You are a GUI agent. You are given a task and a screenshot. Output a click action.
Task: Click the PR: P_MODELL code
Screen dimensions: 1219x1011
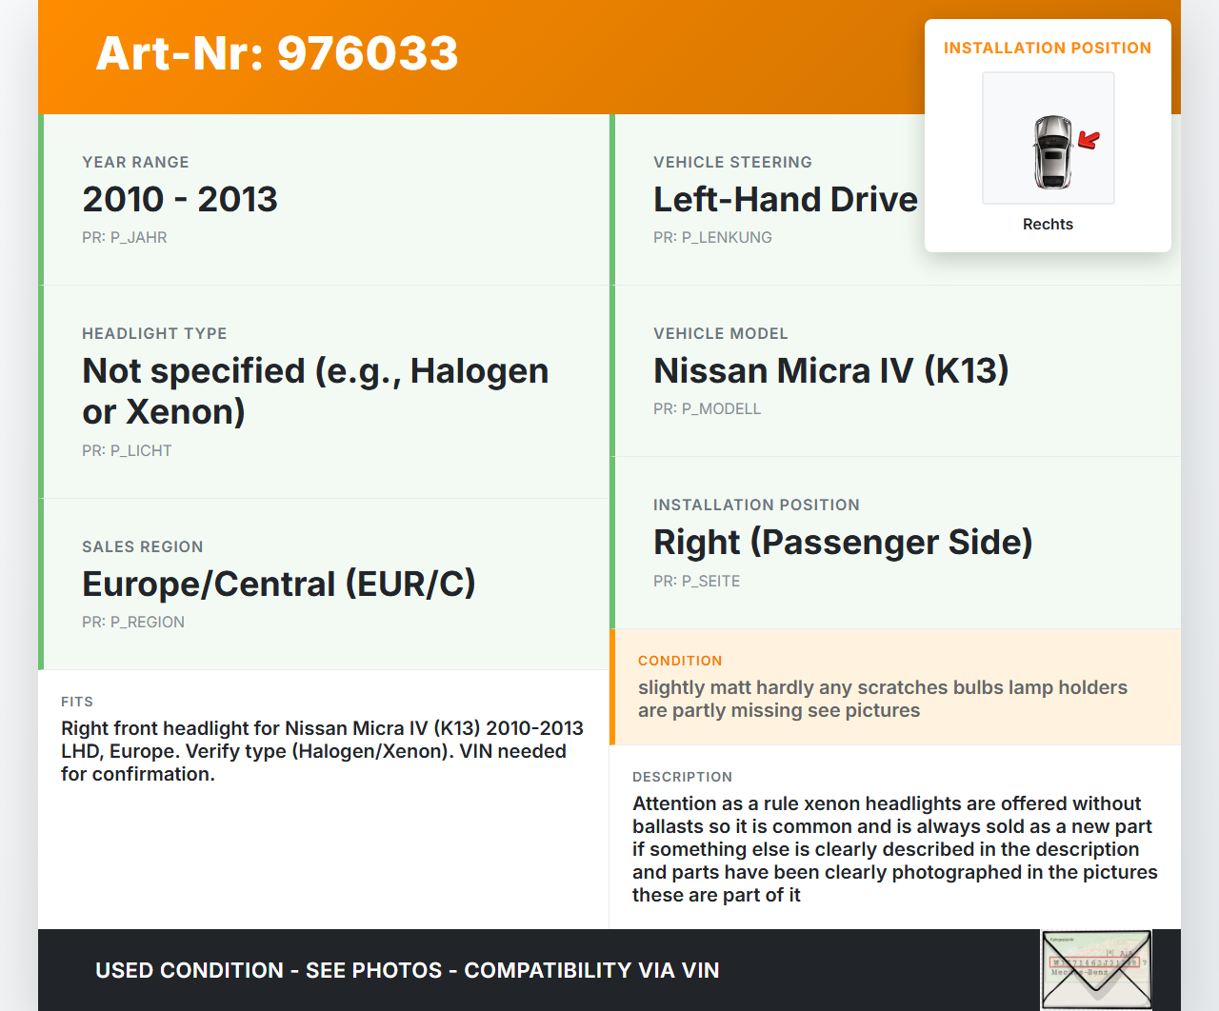coord(707,408)
